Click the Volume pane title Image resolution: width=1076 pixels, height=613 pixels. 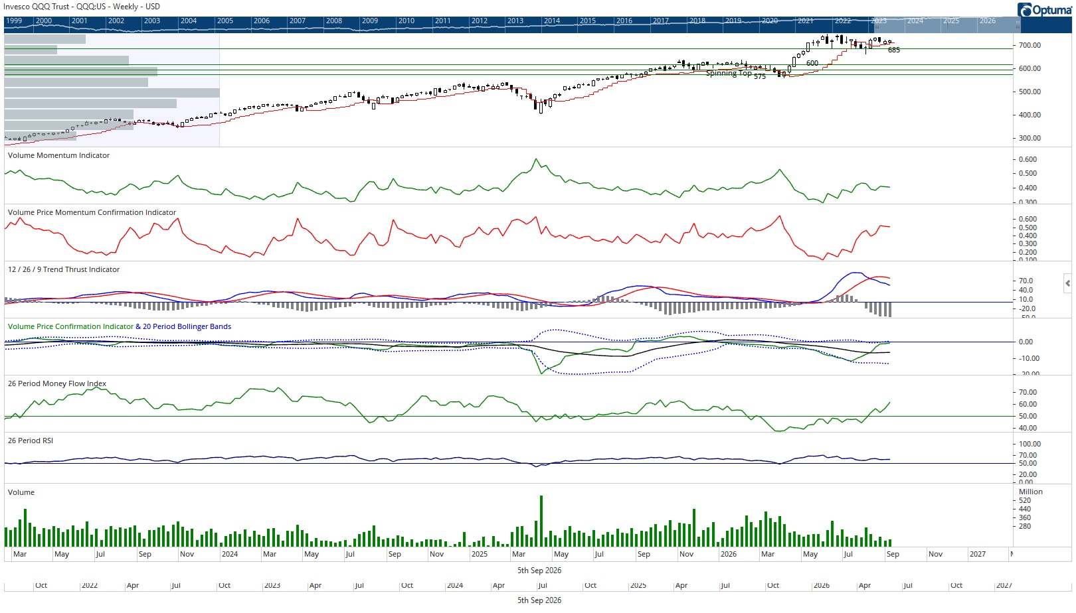(21, 492)
